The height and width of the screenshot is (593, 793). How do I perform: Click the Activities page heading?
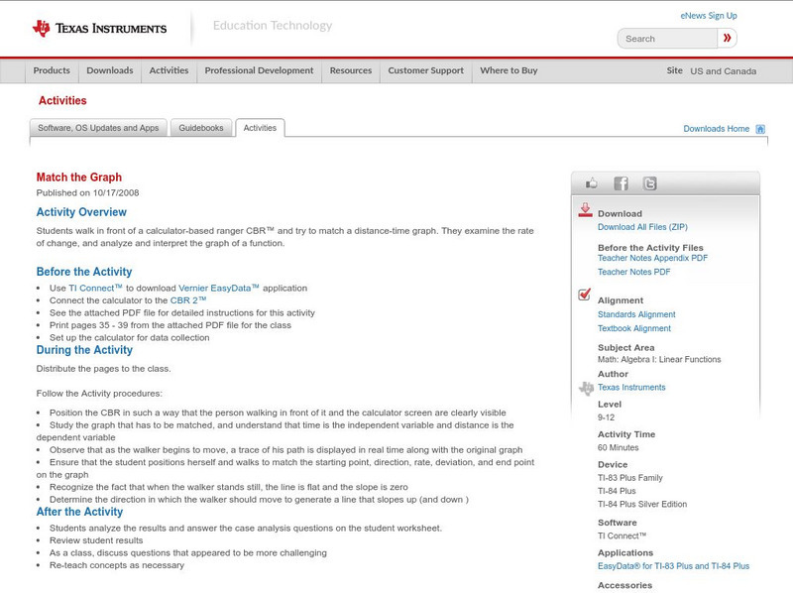click(x=62, y=101)
